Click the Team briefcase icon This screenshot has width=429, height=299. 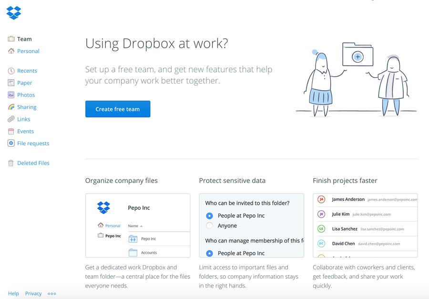coord(11,39)
